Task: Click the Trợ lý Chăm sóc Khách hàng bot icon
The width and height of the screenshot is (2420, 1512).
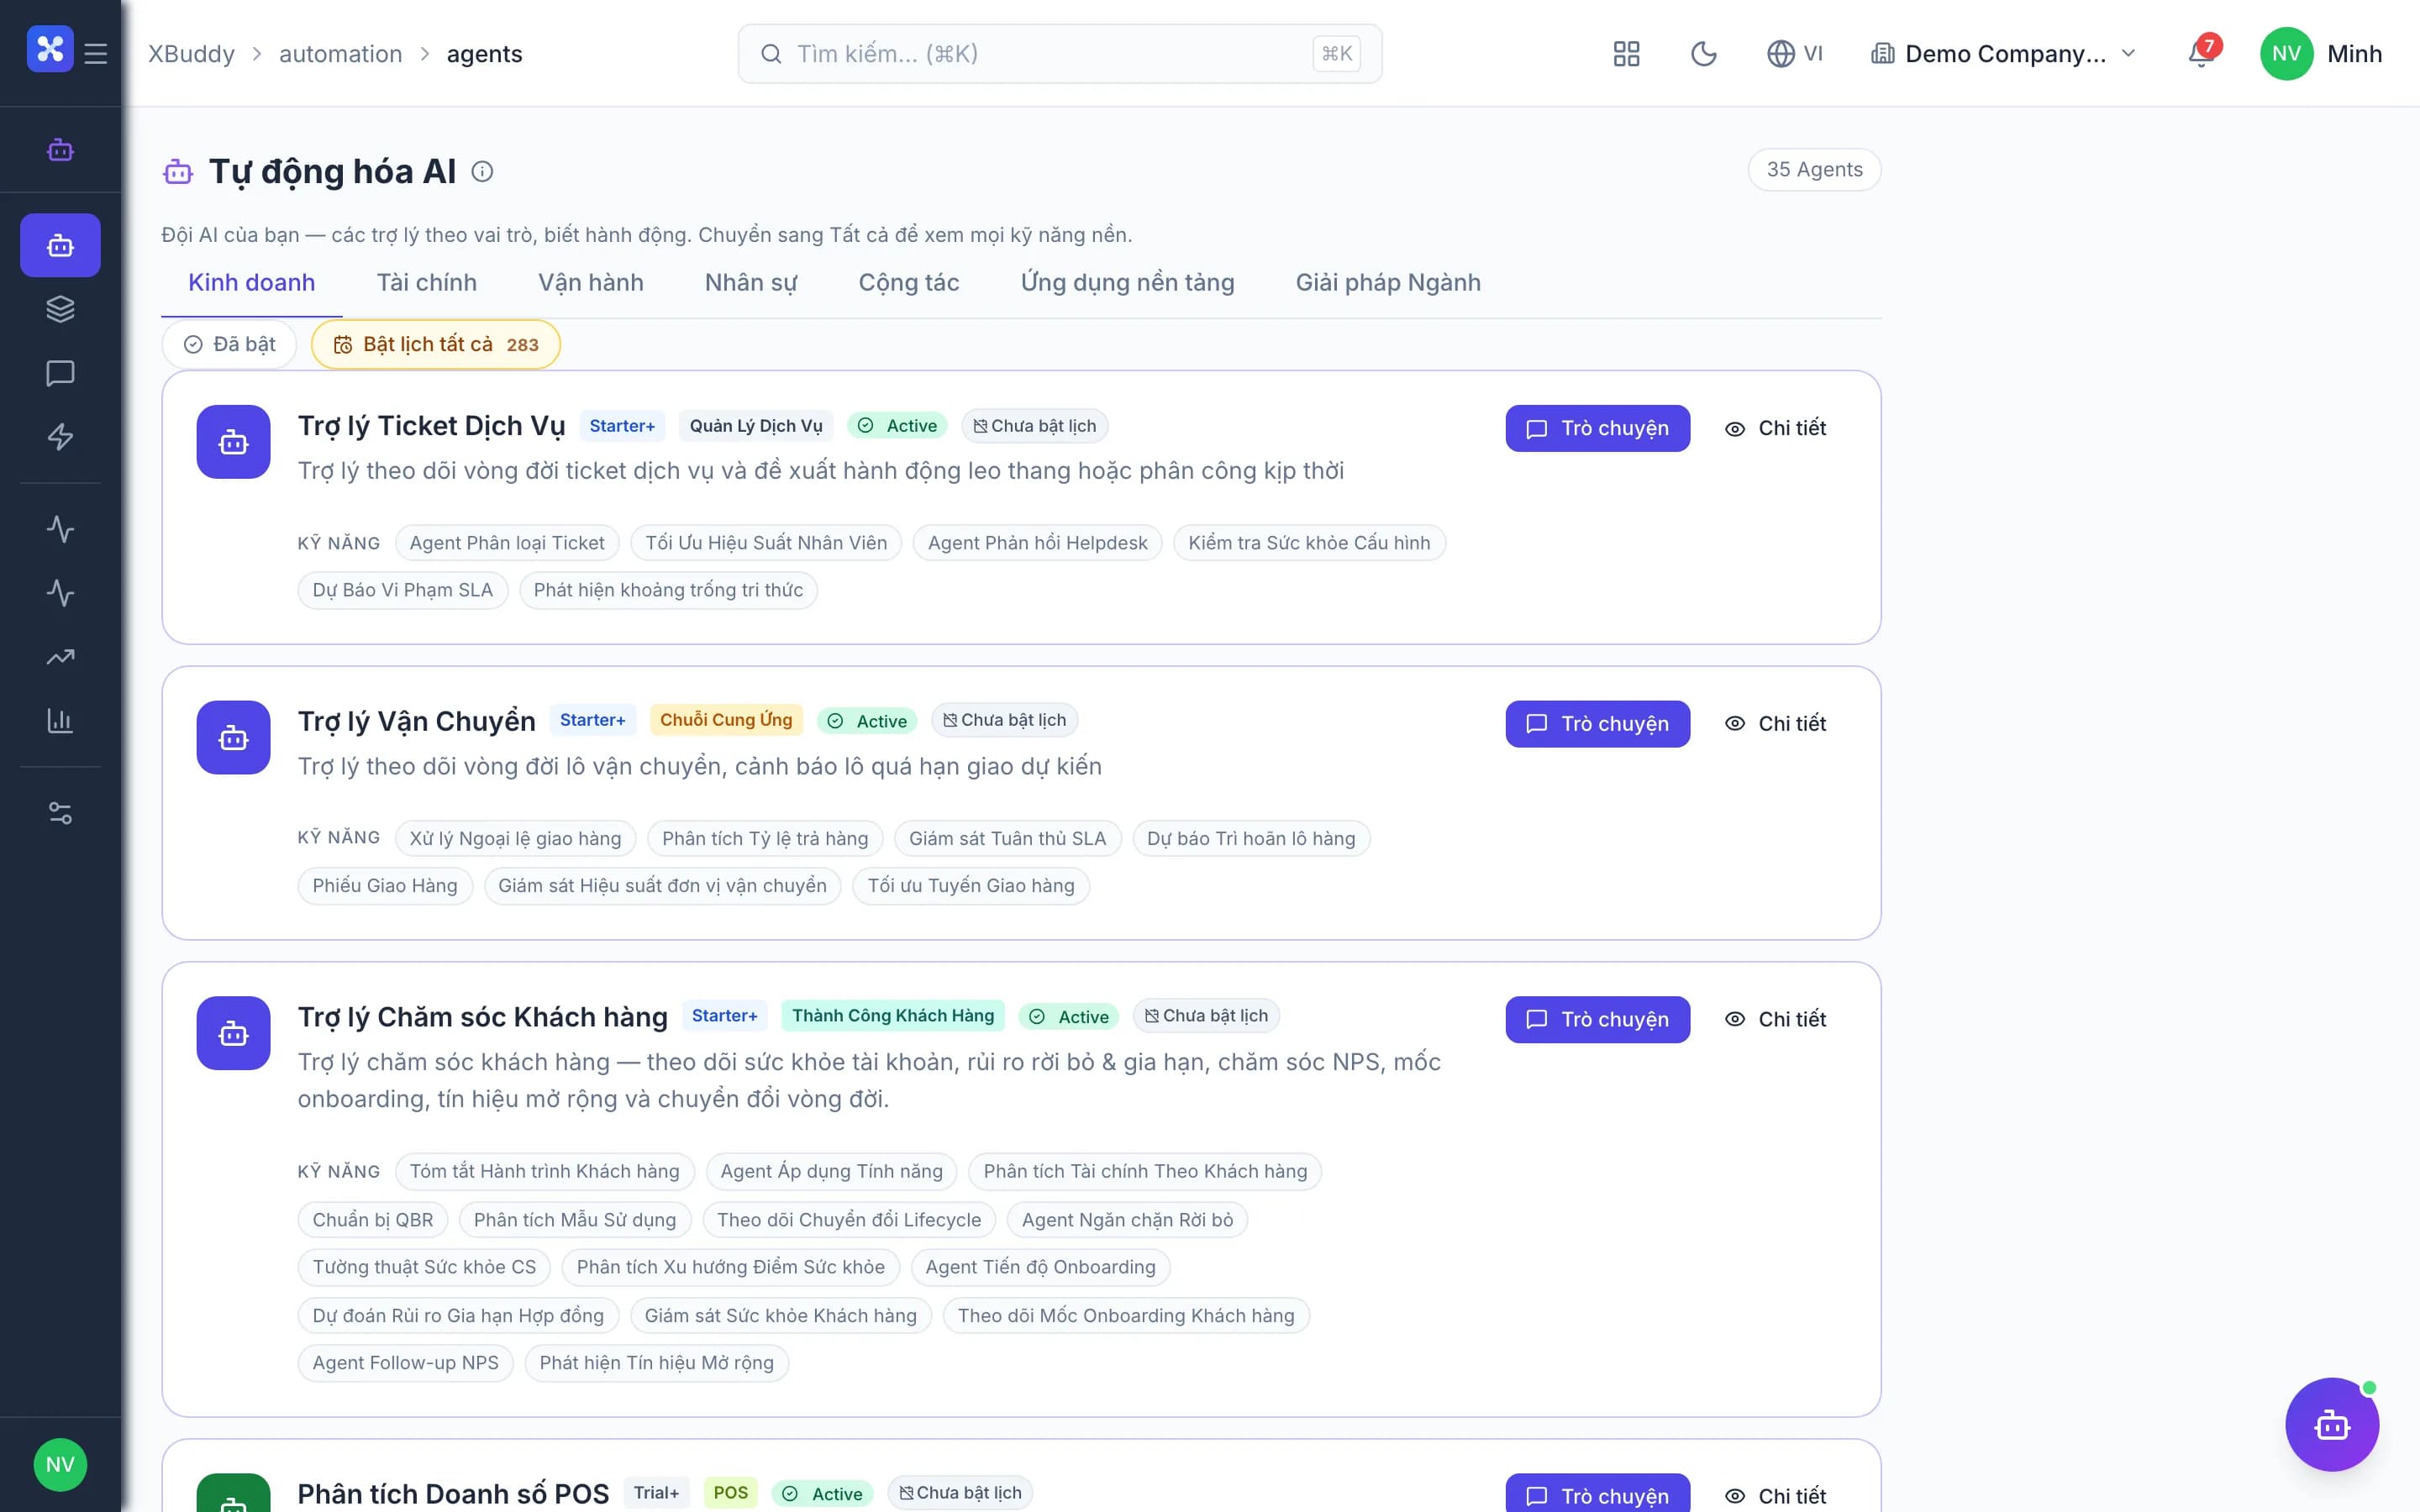Action: click(233, 1033)
